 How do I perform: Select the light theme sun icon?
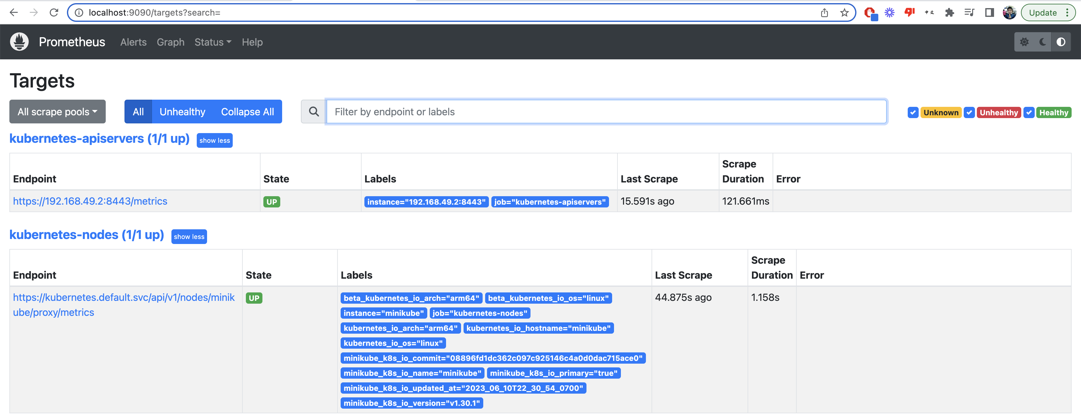[x=1025, y=42]
